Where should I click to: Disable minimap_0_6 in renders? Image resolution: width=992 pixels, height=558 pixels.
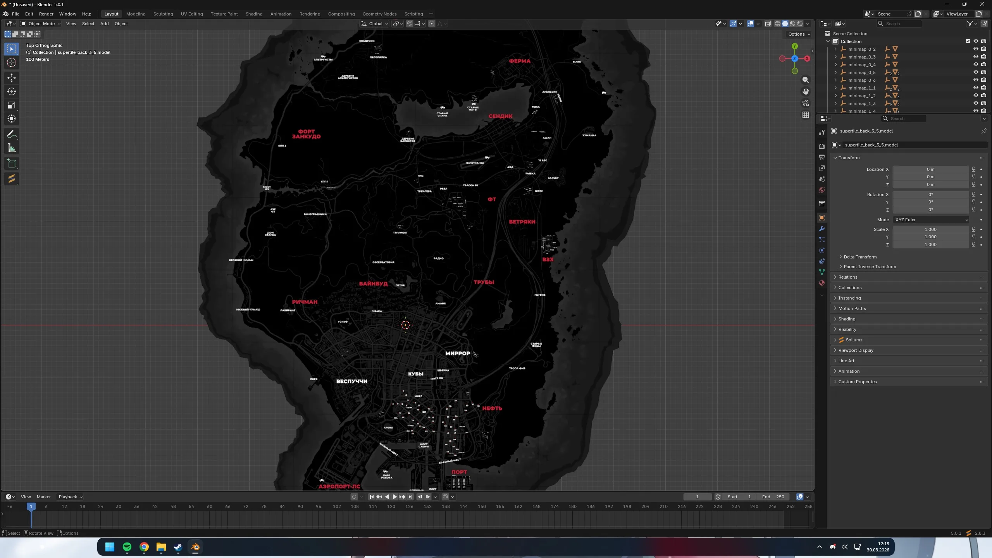984,80
